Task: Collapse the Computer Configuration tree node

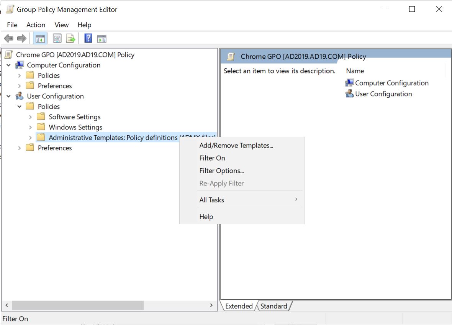Action: click(8, 65)
